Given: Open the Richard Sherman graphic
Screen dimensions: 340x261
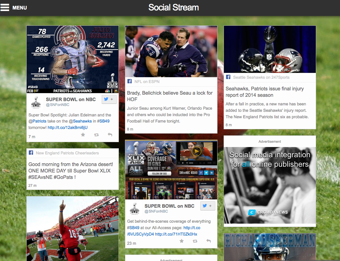Looking at the screenshot, I should pos(270,247).
